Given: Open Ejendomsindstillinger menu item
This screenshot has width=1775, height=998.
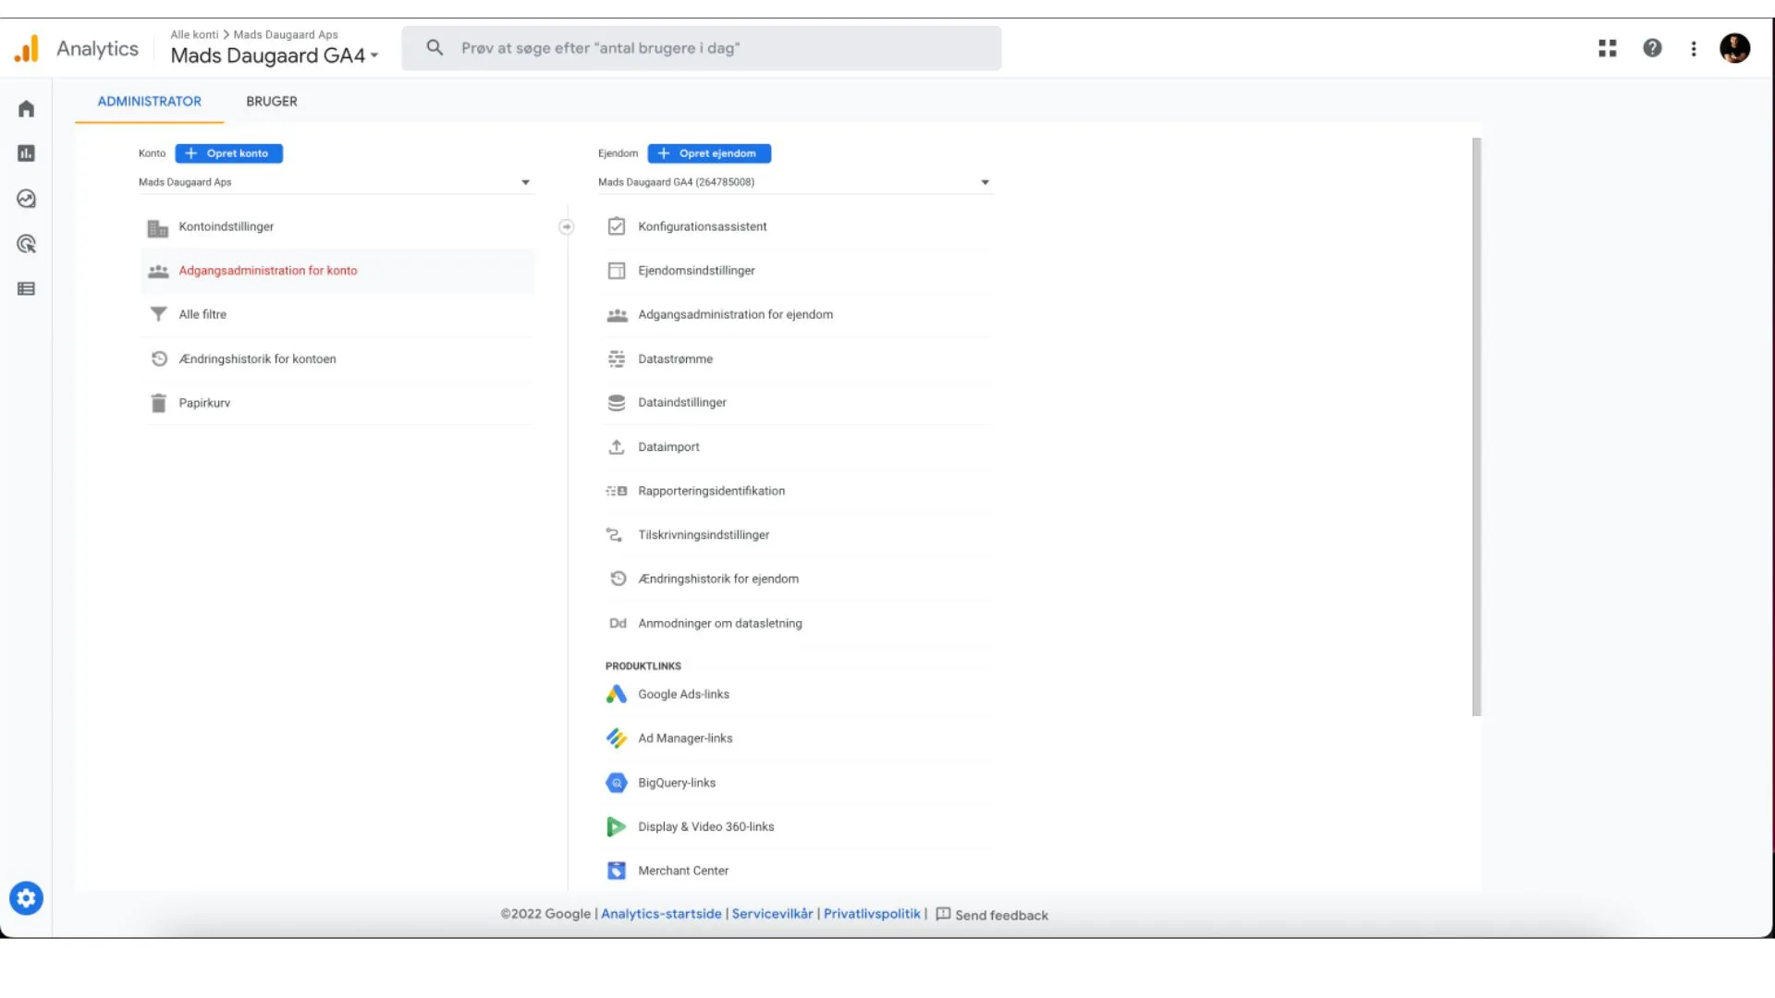Looking at the screenshot, I should [x=797, y=271].
